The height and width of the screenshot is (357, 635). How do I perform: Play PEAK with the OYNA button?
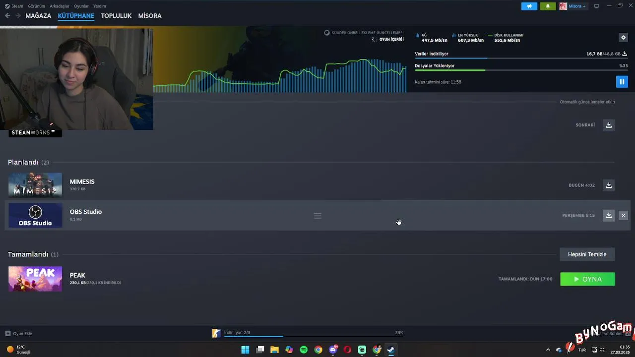(587, 279)
